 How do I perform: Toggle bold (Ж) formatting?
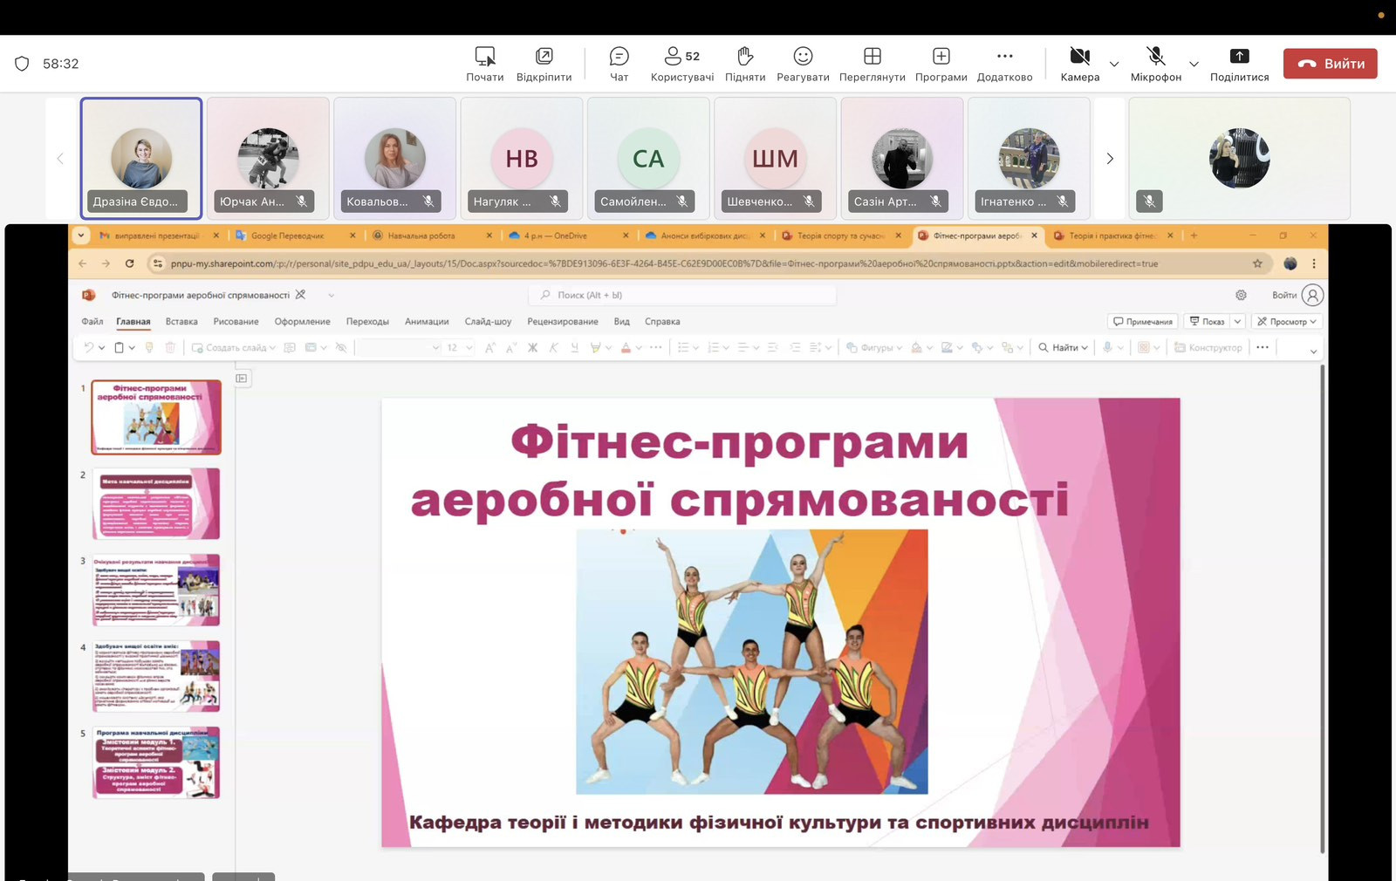coord(532,347)
